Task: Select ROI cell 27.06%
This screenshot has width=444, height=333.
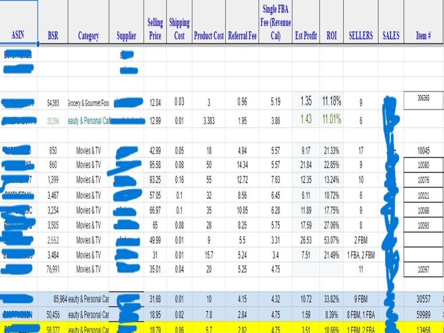Action: point(332,225)
